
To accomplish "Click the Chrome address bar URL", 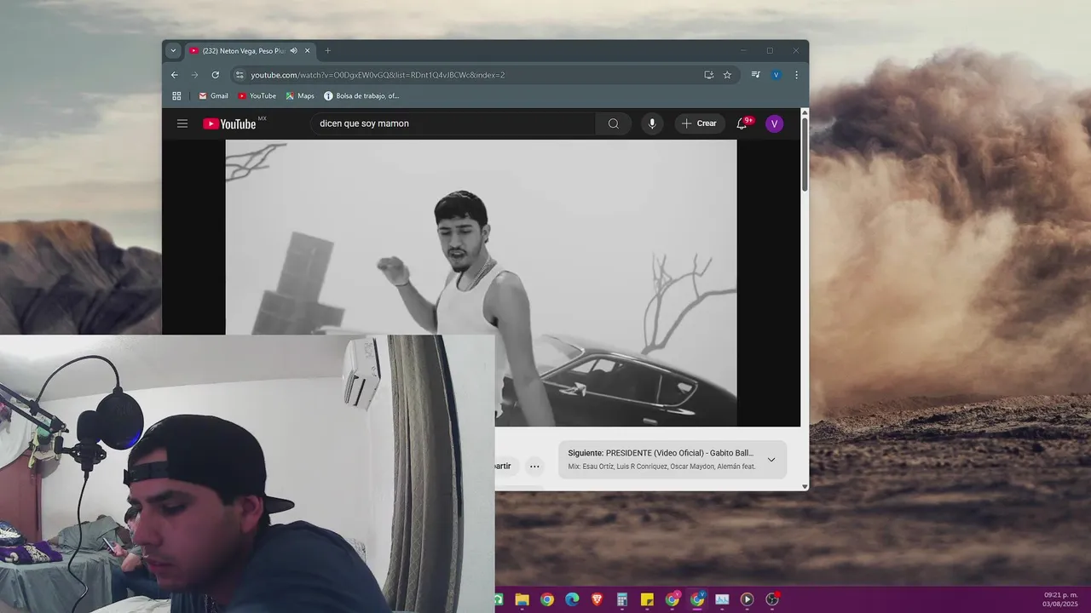I will (378, 75).
